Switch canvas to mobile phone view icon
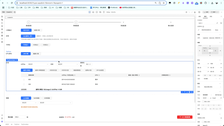Screen dimensions: 224x126 click(104, 12)
